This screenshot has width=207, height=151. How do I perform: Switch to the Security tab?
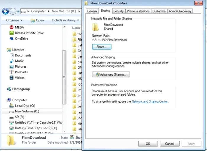tap(119, 11)
